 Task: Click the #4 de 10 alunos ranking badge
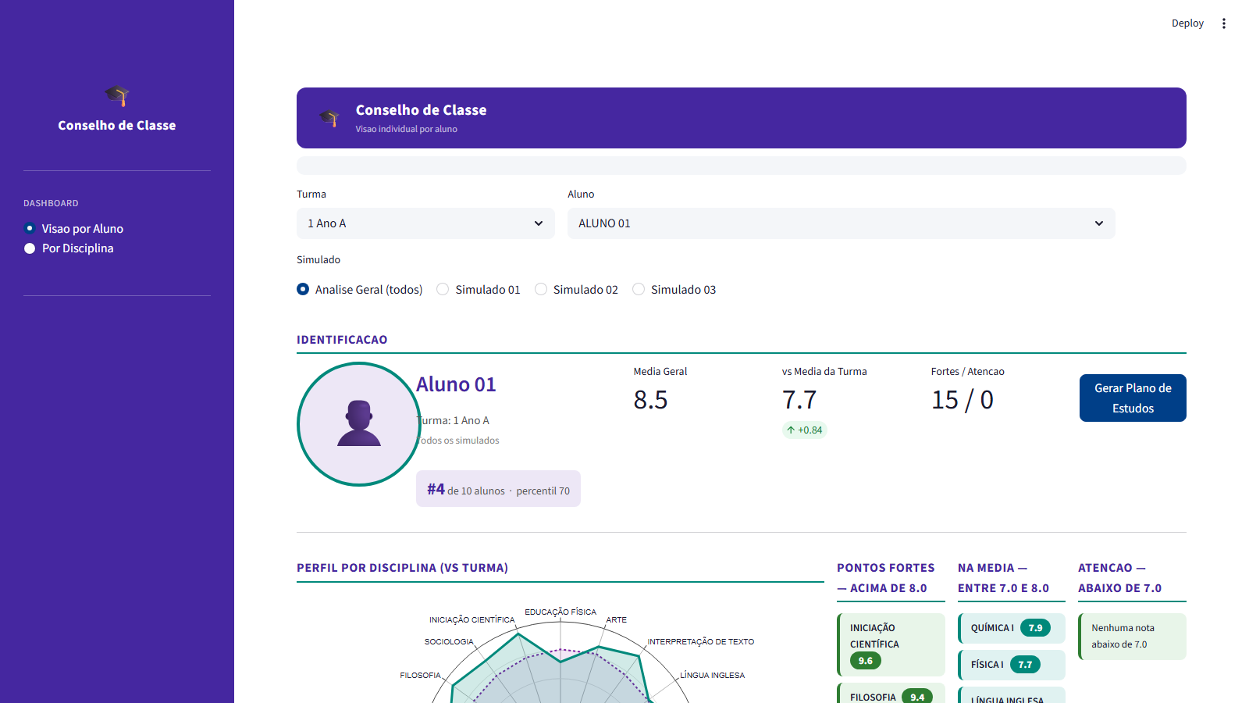point(498,489)
